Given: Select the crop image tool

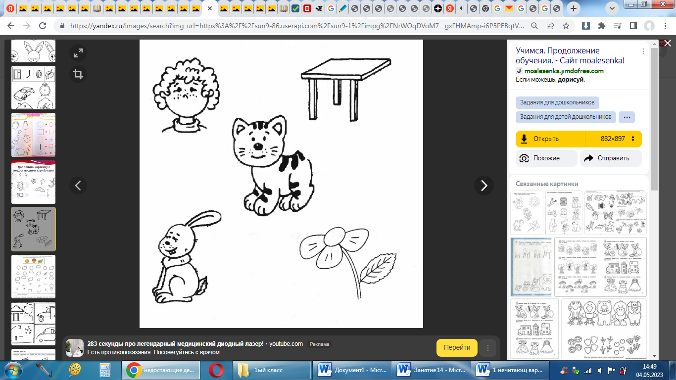Looking at the screenshot, I should pyautogui.click(x=78, y=74).
